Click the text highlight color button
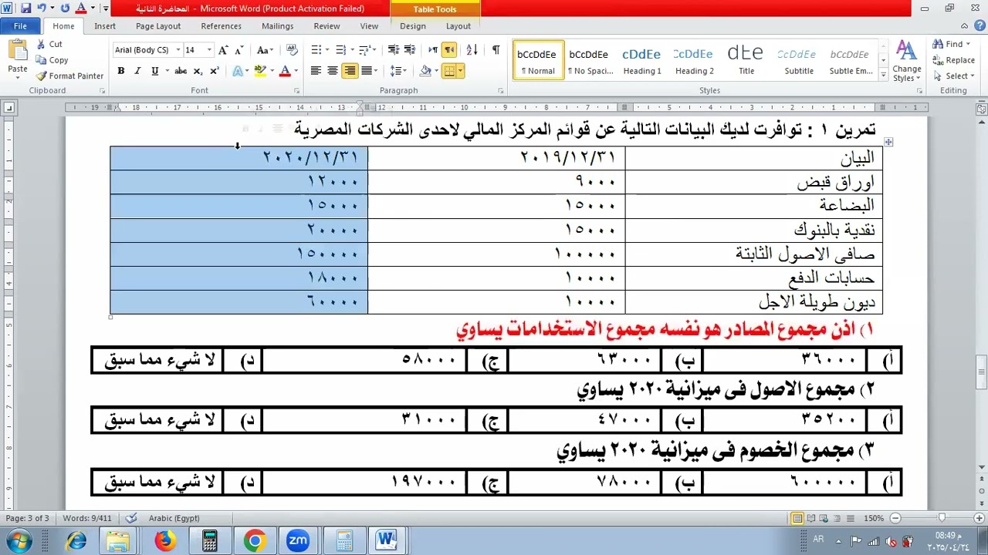Screen dimensions: 988x555 (x=260, y=71)
